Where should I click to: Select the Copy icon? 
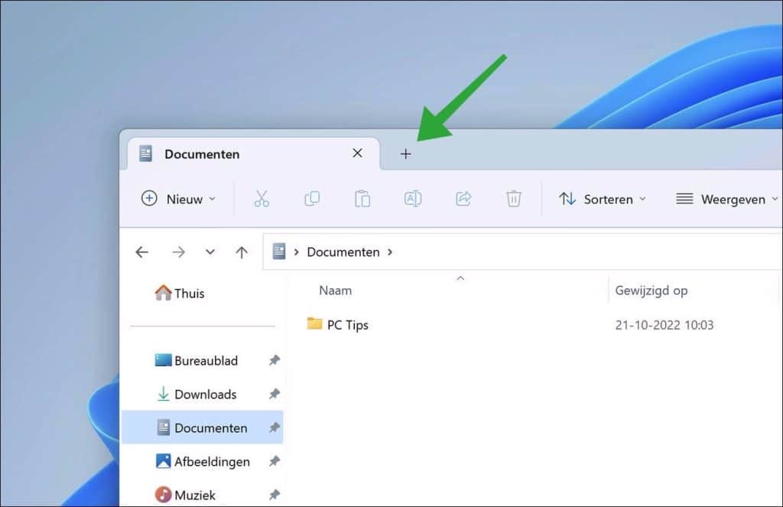(x=312, y=199)
